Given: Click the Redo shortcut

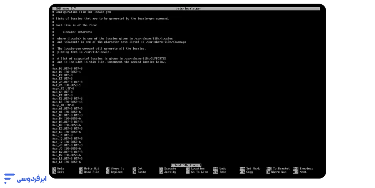Looking at the screenshot, I should click(223, 172).
